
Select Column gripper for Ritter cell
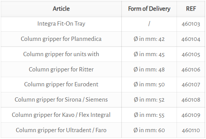click(61, 69)
